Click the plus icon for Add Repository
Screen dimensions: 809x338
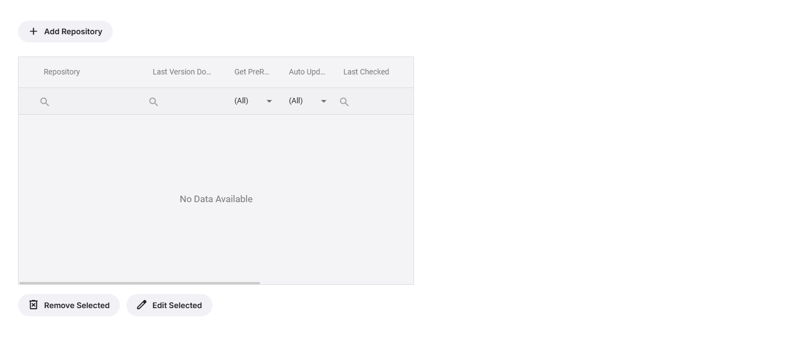(x=33, y=32)
